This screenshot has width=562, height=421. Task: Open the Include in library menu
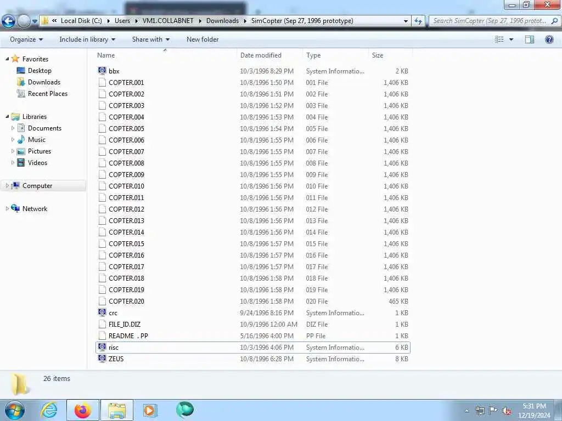[87, 39]
